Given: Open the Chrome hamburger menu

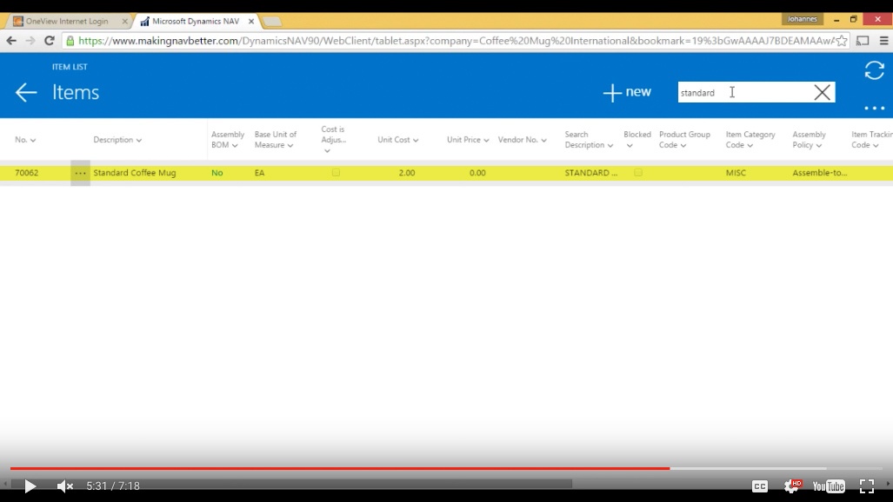Looking at the screenshot, I should pos(884,41).
